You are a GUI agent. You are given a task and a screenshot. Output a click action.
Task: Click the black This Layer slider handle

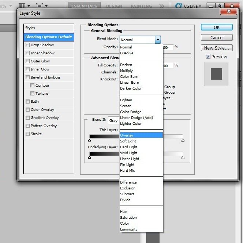[90, 140]
